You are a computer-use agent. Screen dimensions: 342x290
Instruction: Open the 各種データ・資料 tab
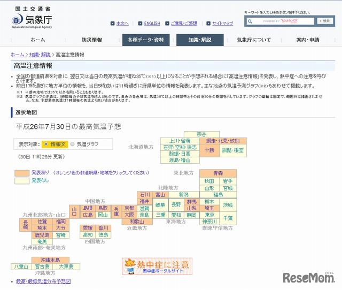point(146,40)
